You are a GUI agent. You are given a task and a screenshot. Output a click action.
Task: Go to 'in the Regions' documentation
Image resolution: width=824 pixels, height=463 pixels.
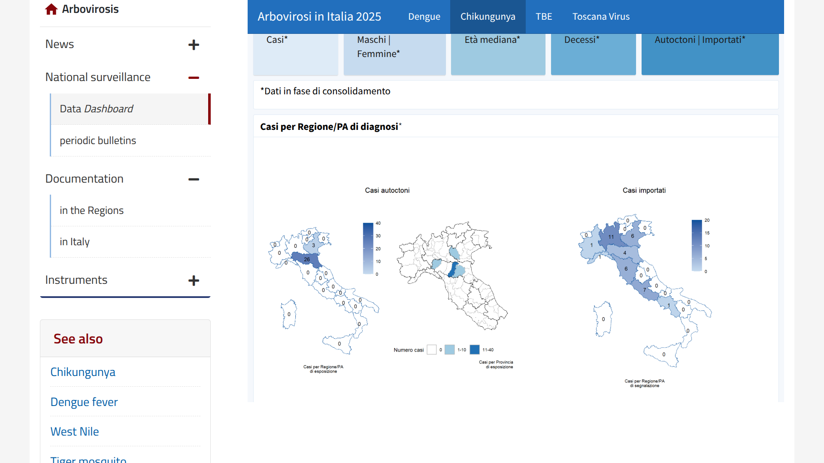(x=91, y=210)
